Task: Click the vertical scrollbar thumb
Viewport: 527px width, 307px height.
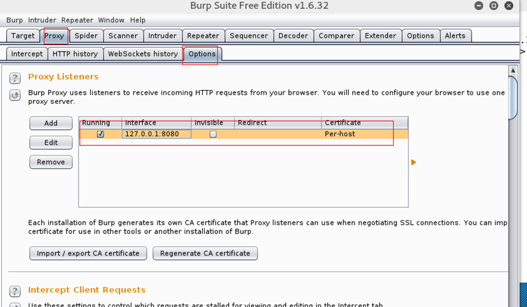Action: coord(513,97)
